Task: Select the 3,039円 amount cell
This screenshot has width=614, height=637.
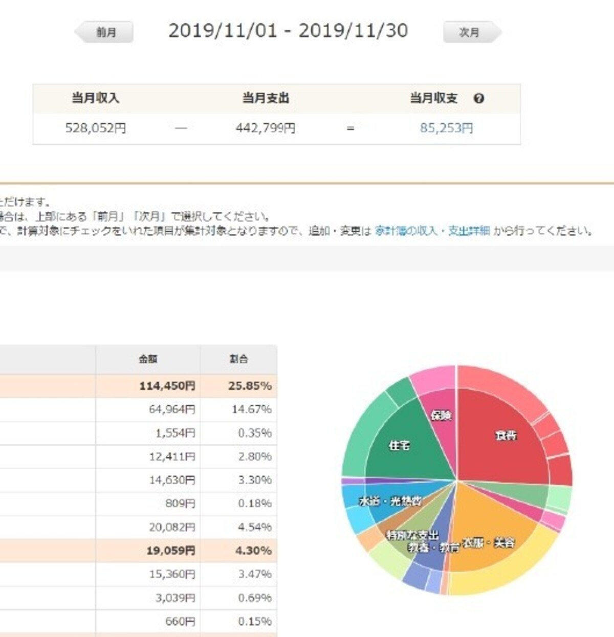Action: (x=148, y=598)
